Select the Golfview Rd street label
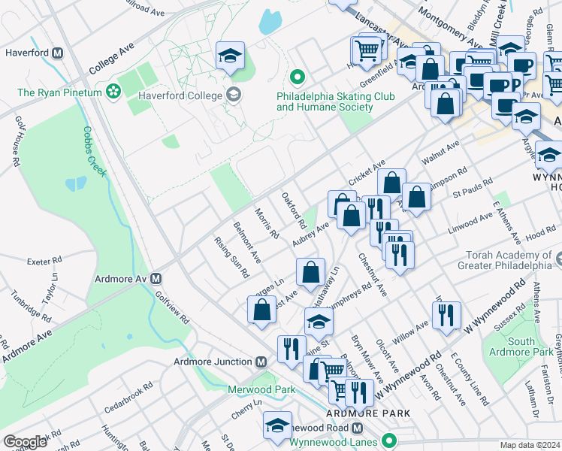 [172, 307]
